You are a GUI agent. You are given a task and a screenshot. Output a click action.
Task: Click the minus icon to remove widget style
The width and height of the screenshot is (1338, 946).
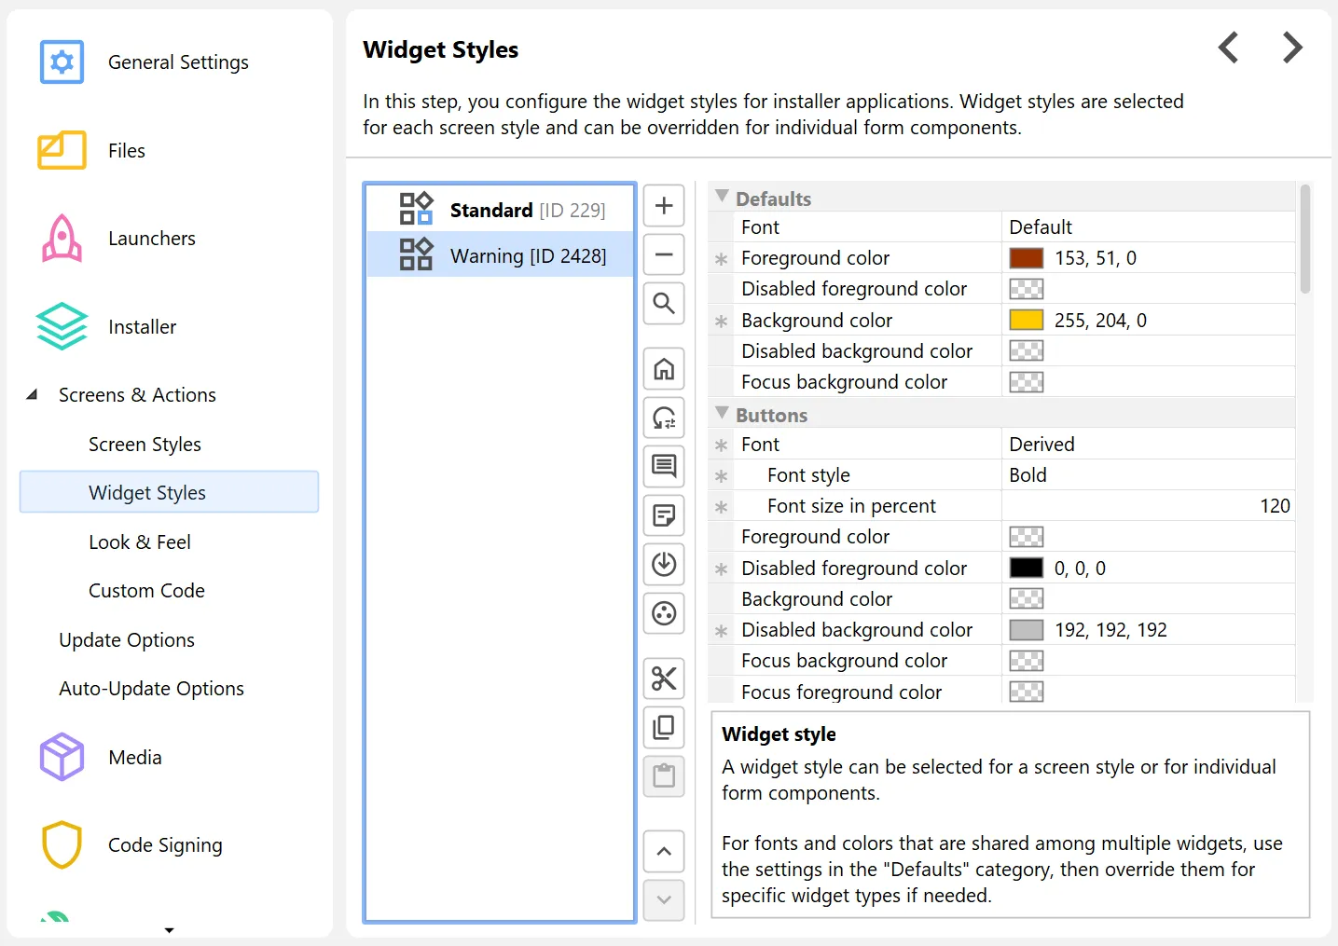point(664,254)
